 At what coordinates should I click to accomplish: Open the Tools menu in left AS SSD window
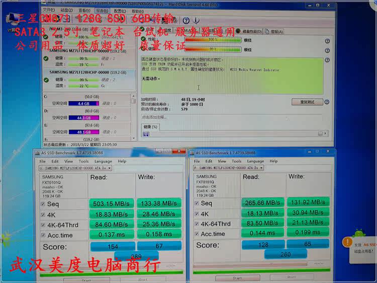click(x=83, y=161)
